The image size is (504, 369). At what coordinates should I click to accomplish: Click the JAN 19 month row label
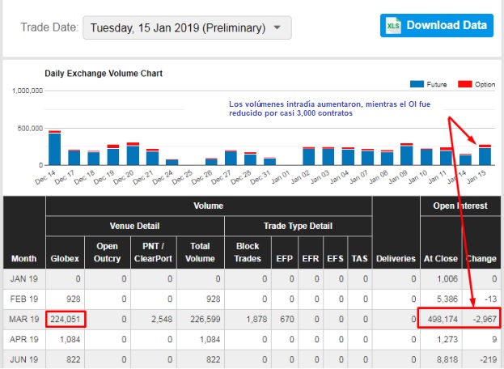(x=24, y=278)
